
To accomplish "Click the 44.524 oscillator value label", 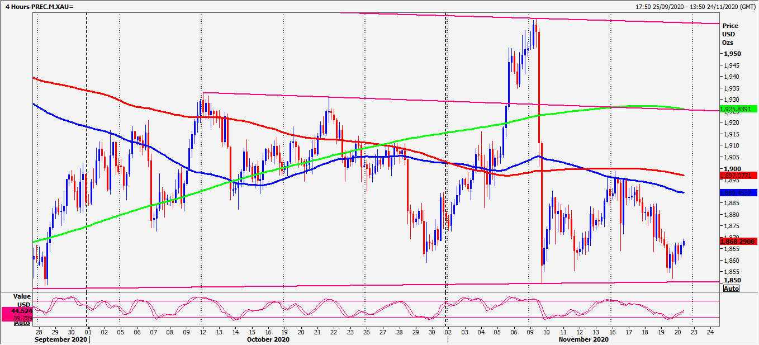I will pyautogui.click(x=22, y=310).
